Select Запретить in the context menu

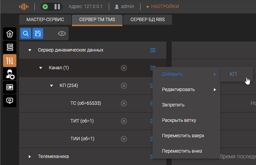[x=173, y=105]
